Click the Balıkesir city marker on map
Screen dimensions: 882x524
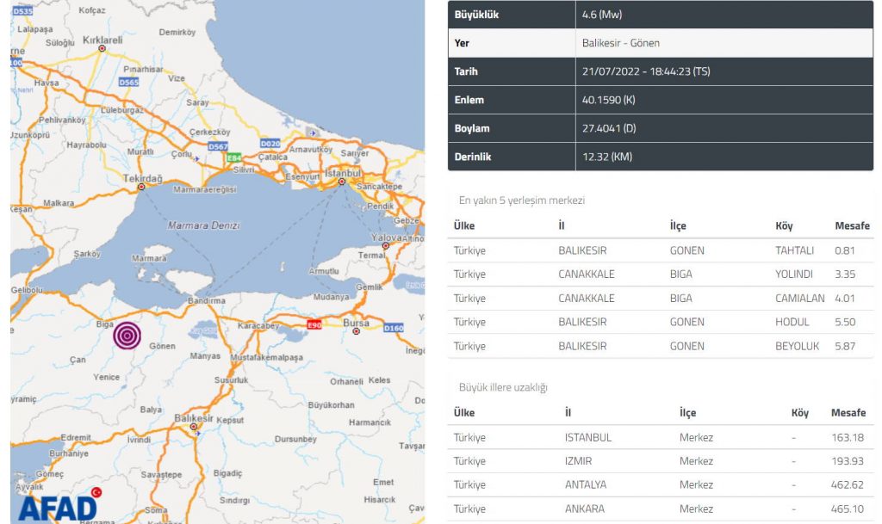click(194, 426)
